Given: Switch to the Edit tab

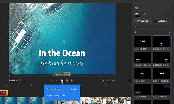Looking at the screenshot, I should 144,14.
